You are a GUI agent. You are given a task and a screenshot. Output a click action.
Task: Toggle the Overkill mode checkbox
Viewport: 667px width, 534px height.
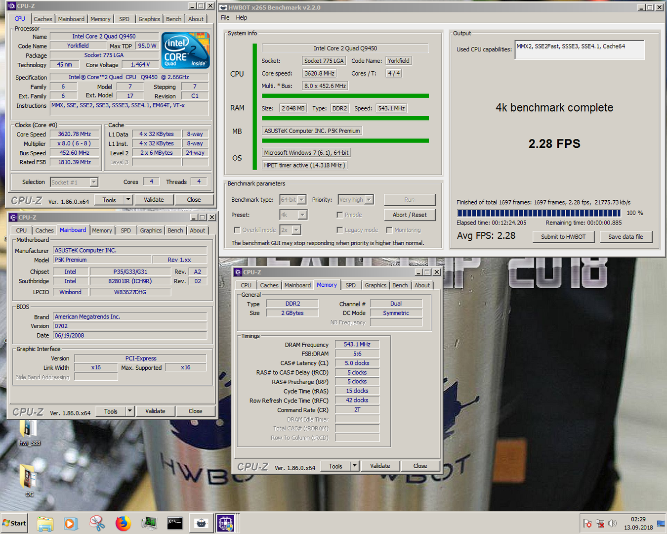click(x=237, y=230)
